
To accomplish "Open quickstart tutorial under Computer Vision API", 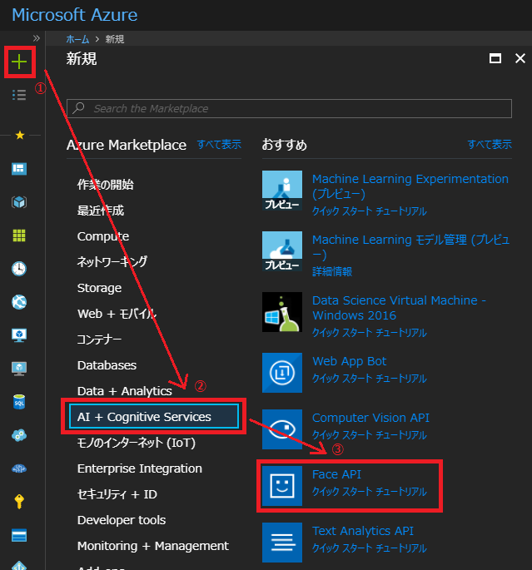I will pyautogui.click(x=370, y=434).
